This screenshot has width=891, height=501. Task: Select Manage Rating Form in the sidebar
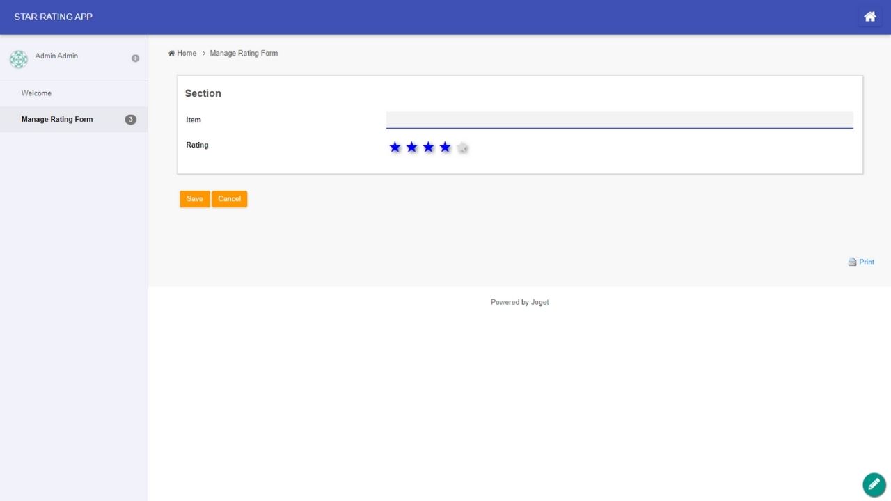coord(57,120)
